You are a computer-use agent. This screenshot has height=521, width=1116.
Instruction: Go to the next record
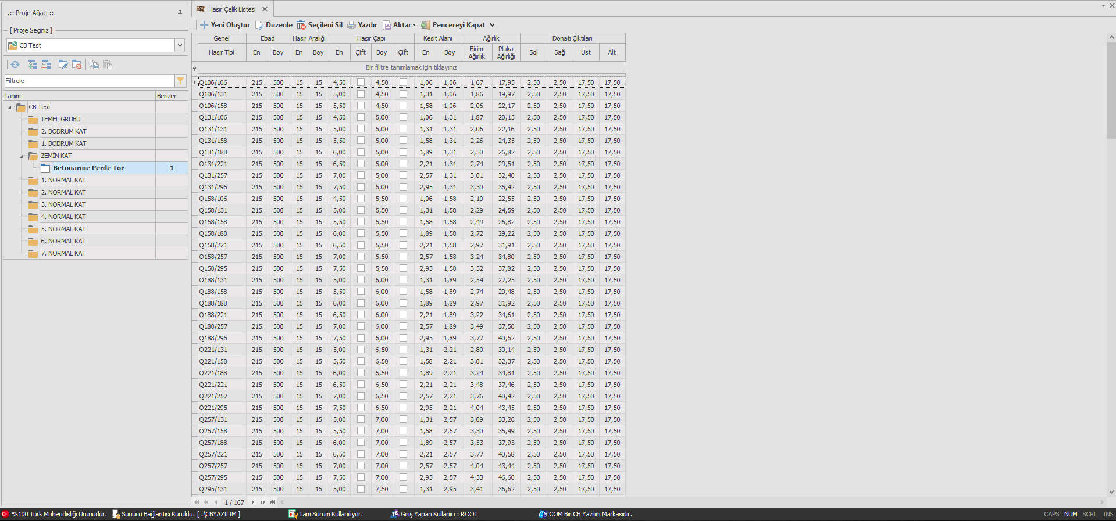253,502
